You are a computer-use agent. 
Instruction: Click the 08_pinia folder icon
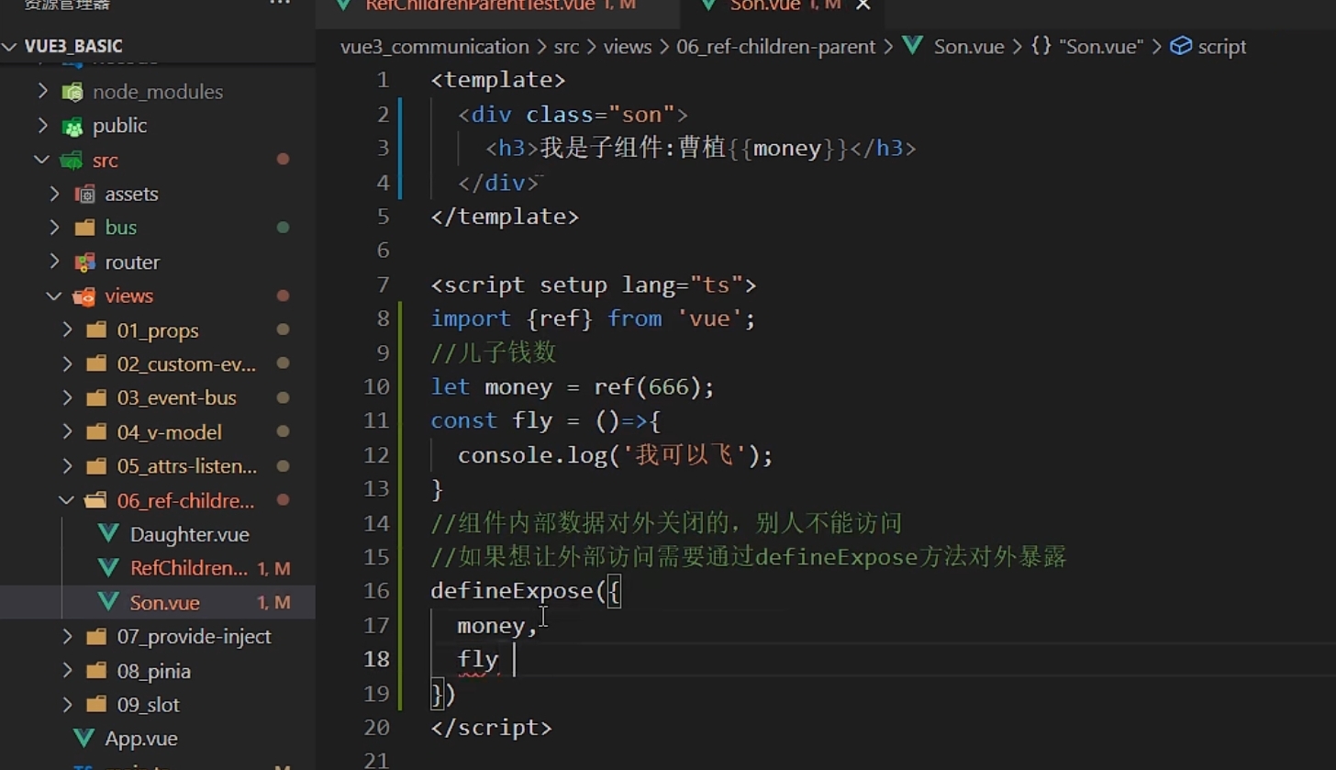click(x=96, y=671)
